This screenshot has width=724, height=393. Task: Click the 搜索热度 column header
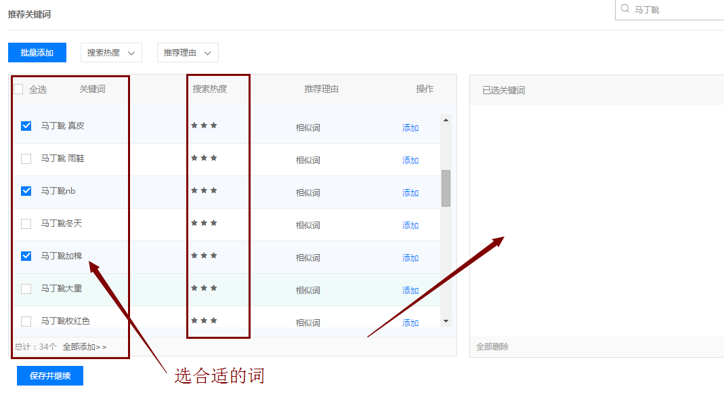point(210,89)
